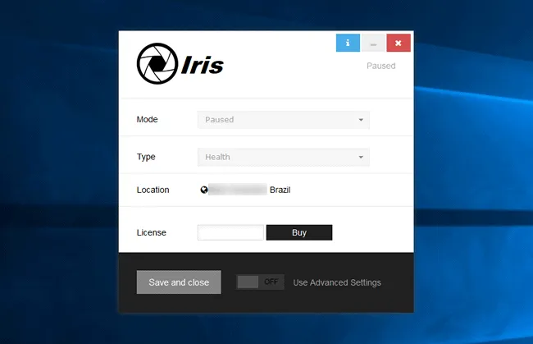
Task: Click the Iris aperture logo
Action: coord(157,64)
